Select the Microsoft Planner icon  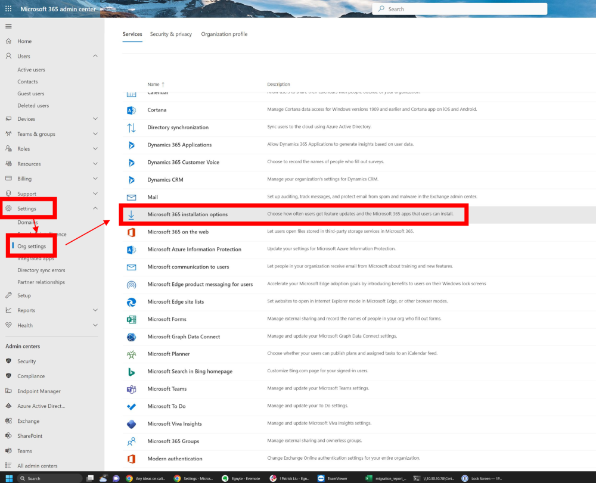click(x=131, y=353)
